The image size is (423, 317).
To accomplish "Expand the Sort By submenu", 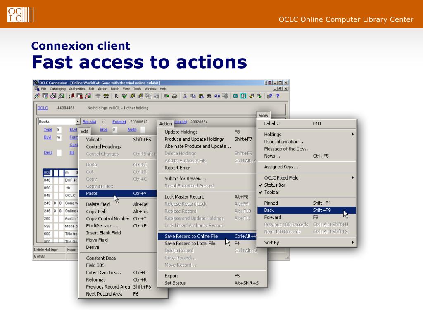I will pos(307,243).
